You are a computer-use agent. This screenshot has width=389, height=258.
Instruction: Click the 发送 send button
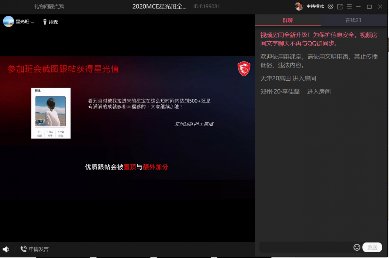click(x=372, y=247)
